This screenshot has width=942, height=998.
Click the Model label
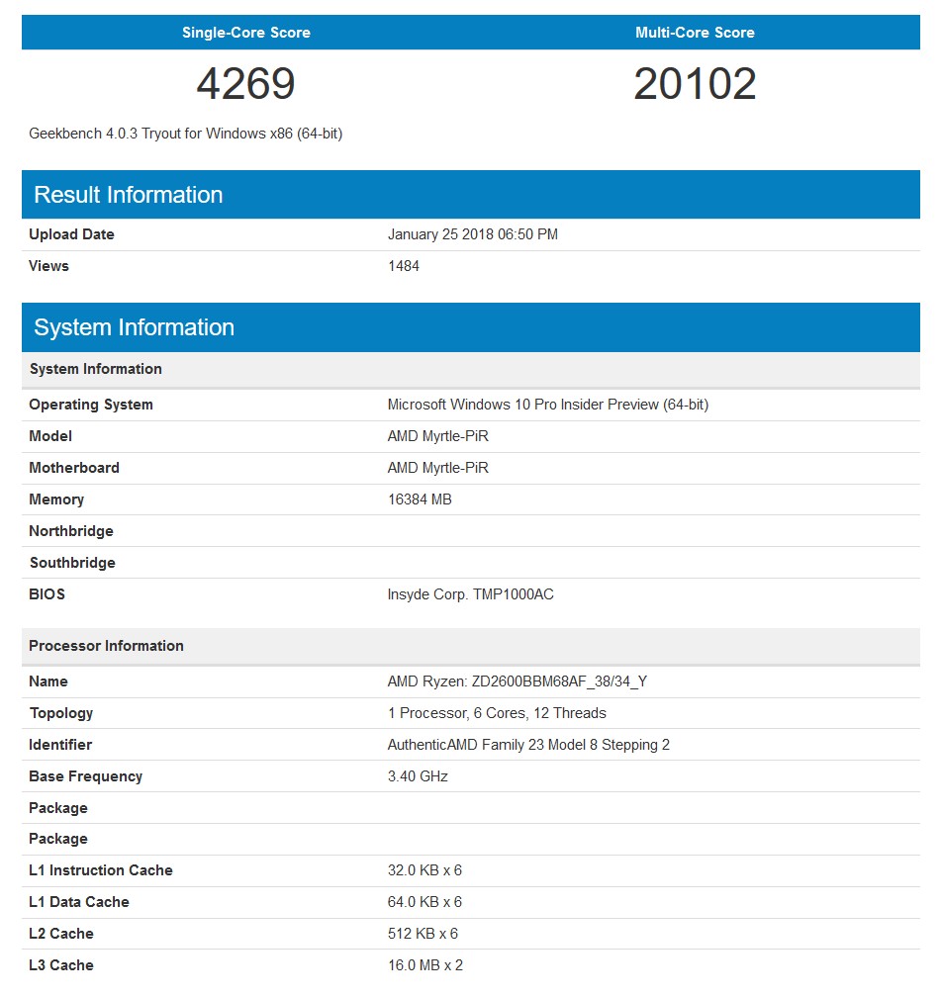(50, 436)
